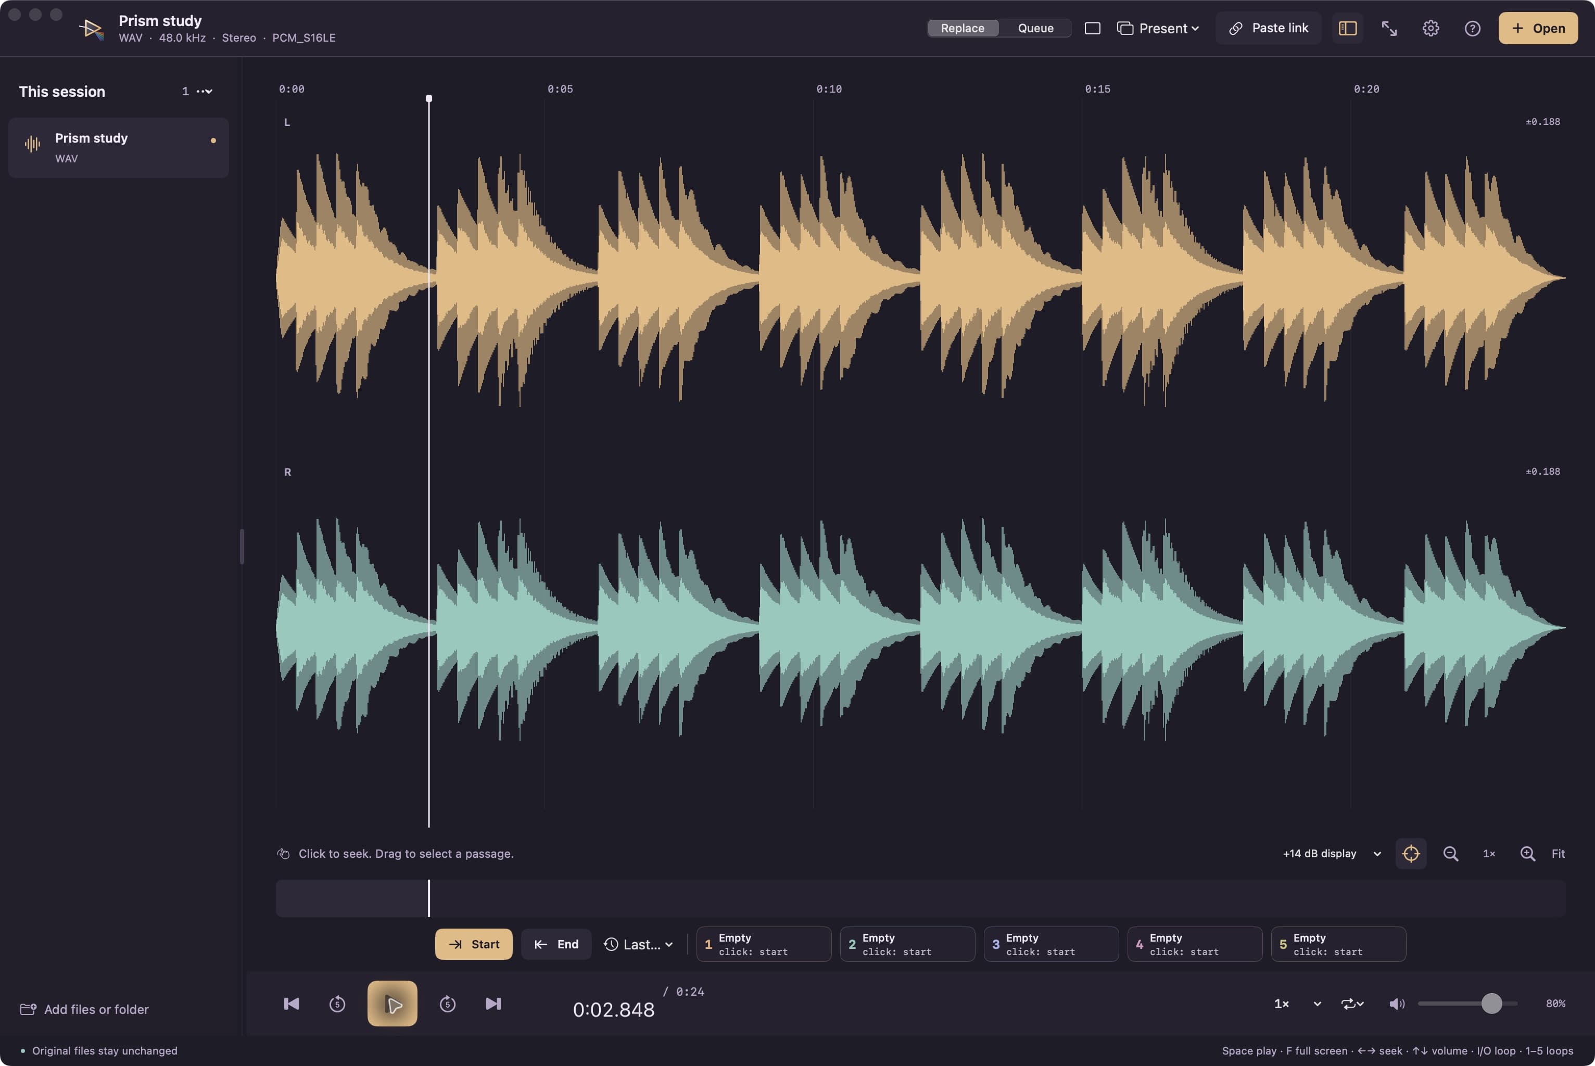The image size is (1595, 1066).
Task: Click Add files or folder
Action: 84,1009
